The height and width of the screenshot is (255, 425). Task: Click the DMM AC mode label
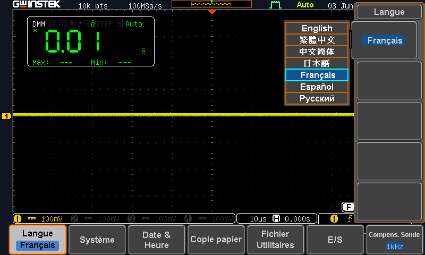(x=53, y=24)
